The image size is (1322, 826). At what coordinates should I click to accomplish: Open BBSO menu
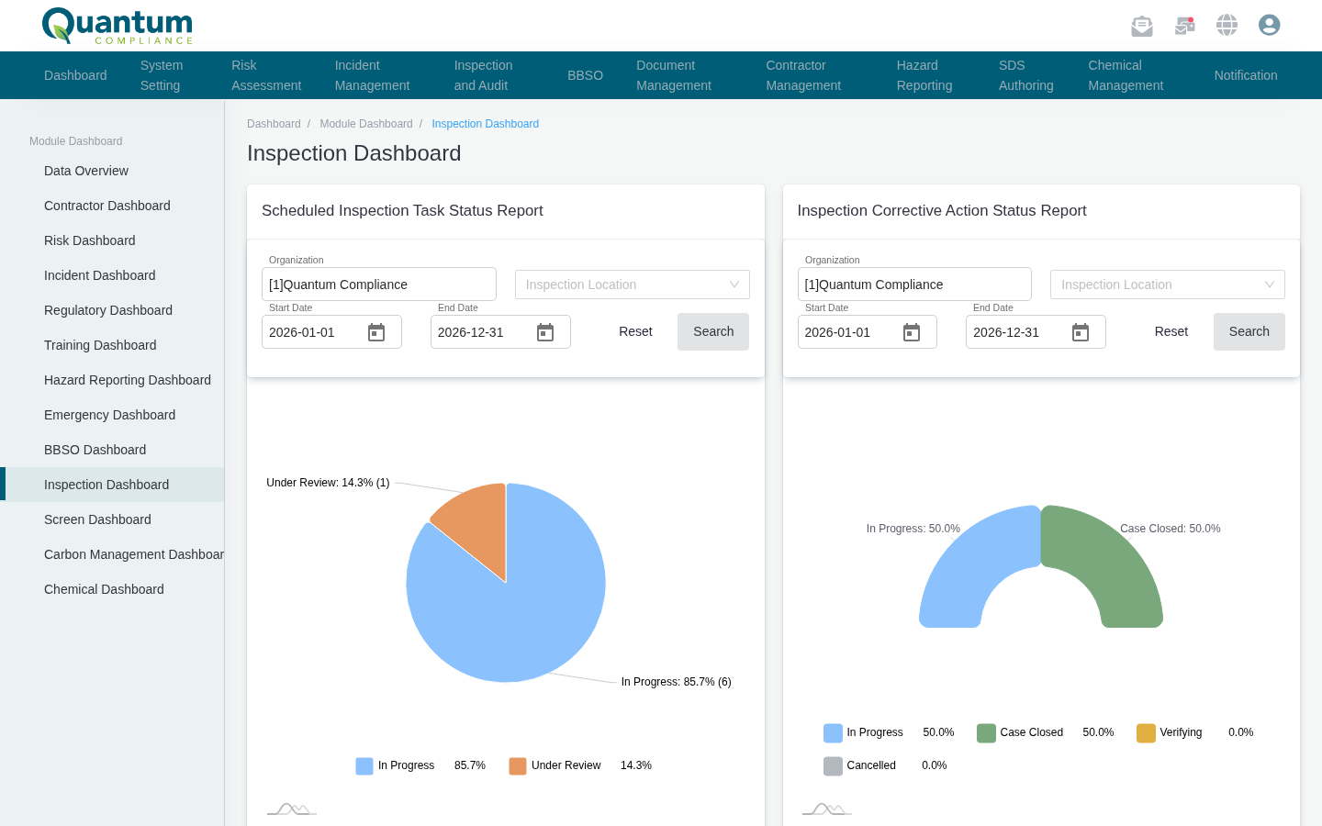[585, 75]
